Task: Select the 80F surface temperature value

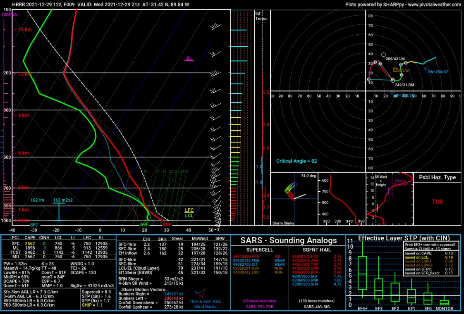Action: tap(167, 224)
